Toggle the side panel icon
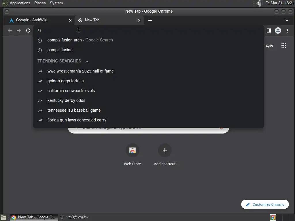The image size is (295, 221). [269, 31]
